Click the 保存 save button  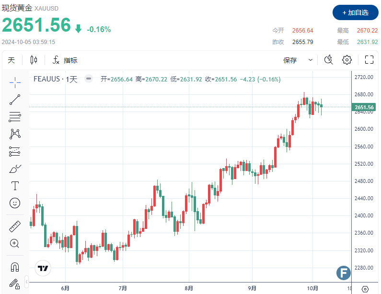pos(289,60)
